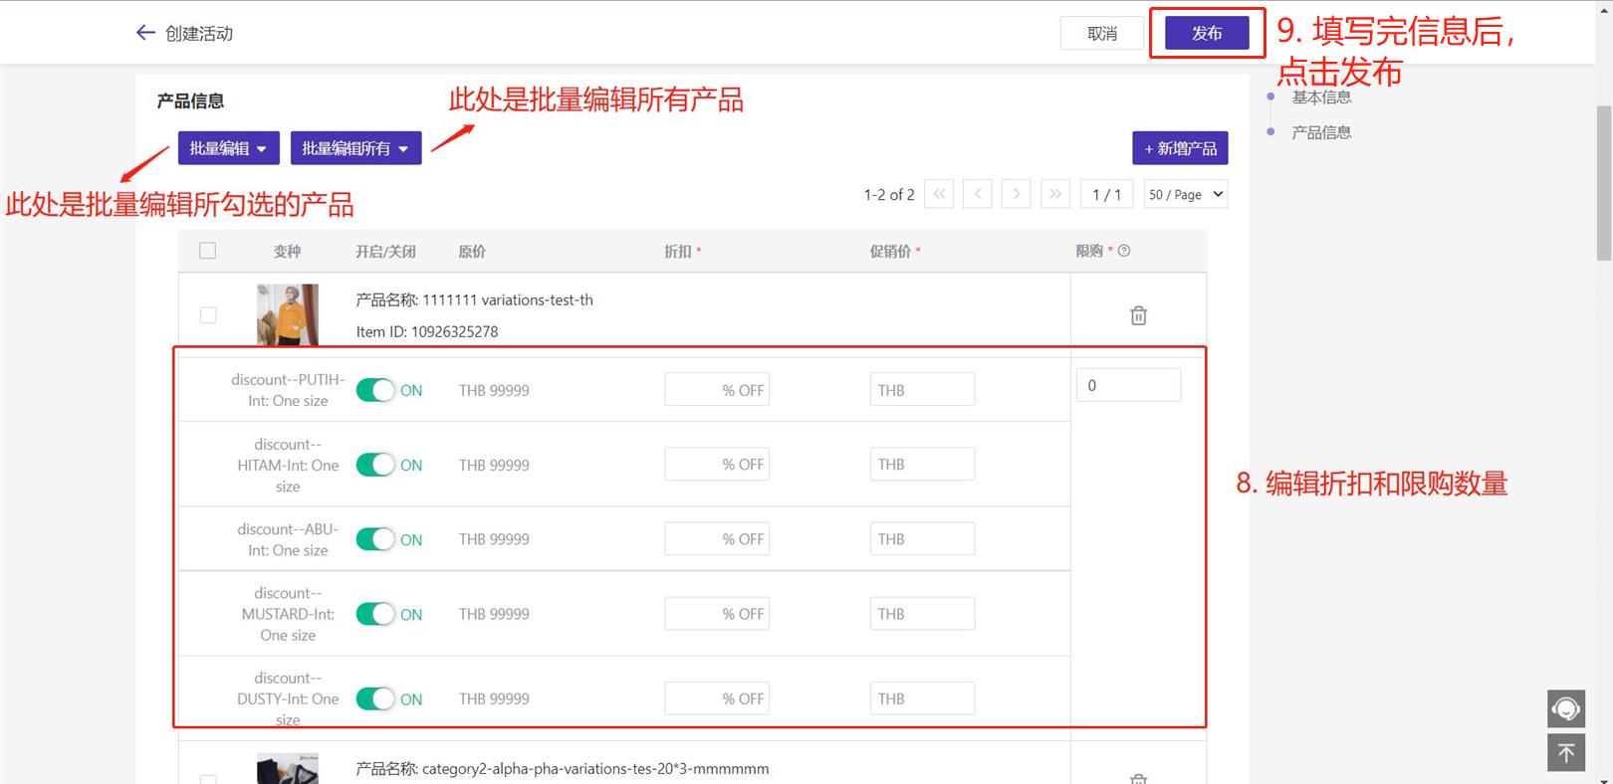This screenshot has width=1613, height=784.
Task: Click the 发布 publish button
Action: point(1207,34)
